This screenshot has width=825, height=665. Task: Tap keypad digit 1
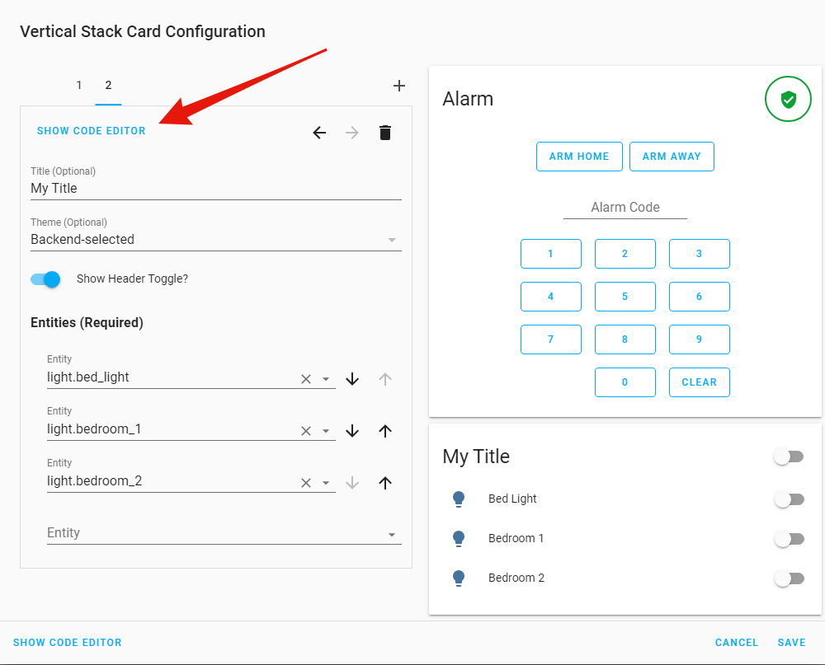(x=551, y=254)
